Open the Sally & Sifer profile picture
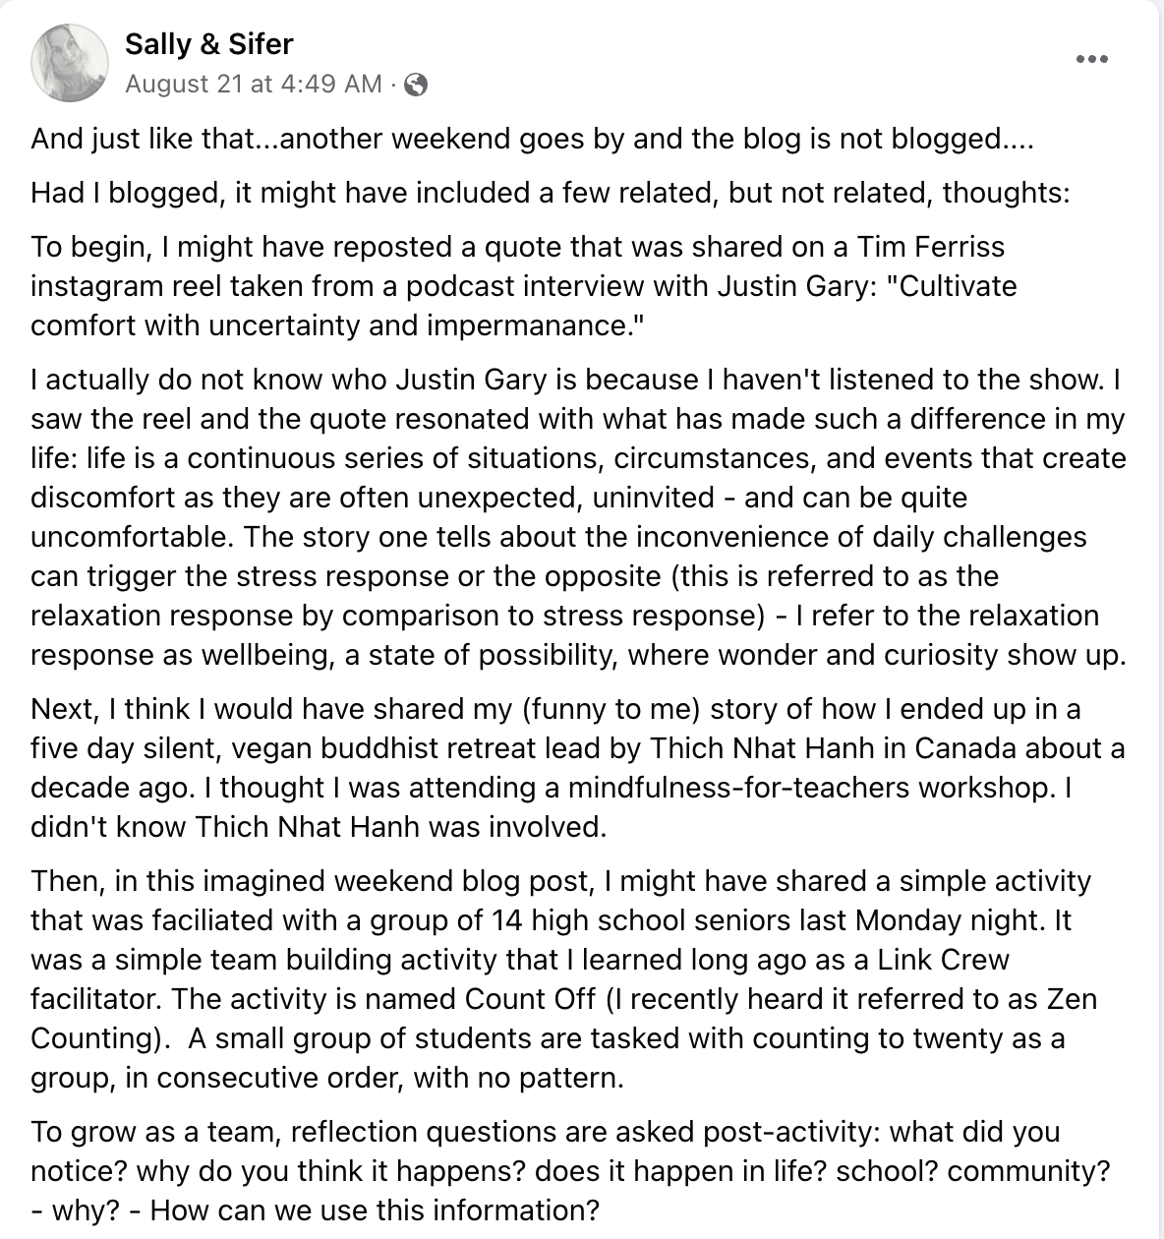 click(69, 63)
